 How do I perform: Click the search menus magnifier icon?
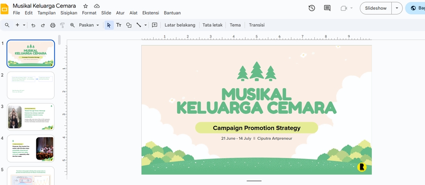7,25
